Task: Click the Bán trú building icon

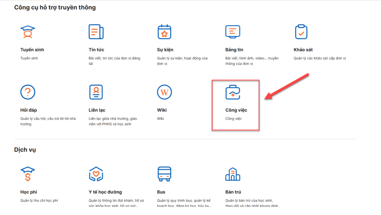Action: coord(233,174)
